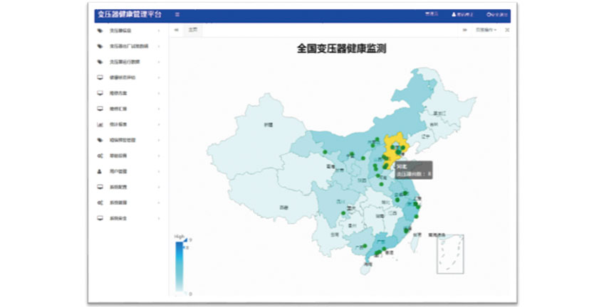Click the hamburger menu icon in the blue header
The width and height of the screenshot is (604, 307).
pos(177,14)
